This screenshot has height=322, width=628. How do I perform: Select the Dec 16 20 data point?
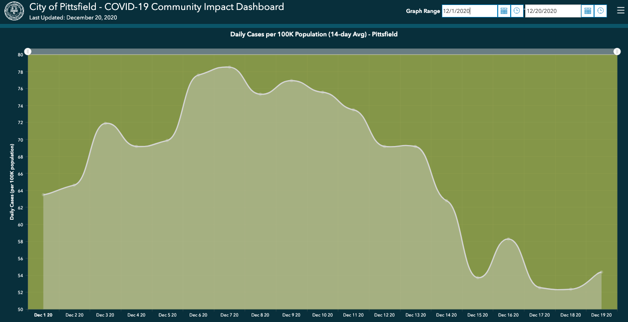(508, 239)
